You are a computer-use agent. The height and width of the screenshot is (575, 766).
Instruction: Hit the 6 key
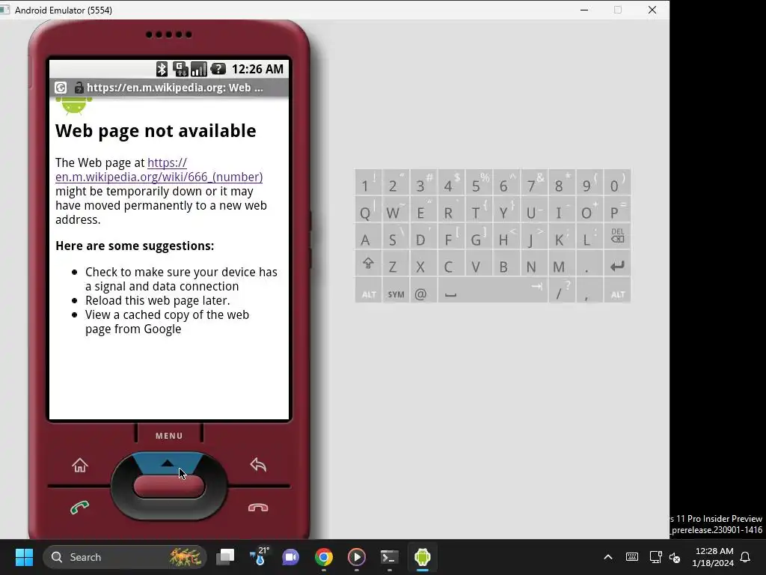506,183
